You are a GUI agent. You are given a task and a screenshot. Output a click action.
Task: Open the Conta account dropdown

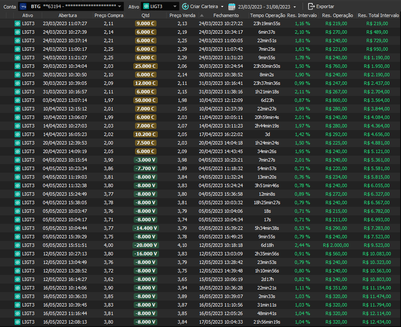120,6
